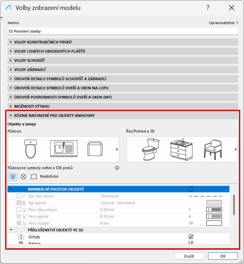
Task: Select the Typ čáry obrysu row
Action: point(118,196)
